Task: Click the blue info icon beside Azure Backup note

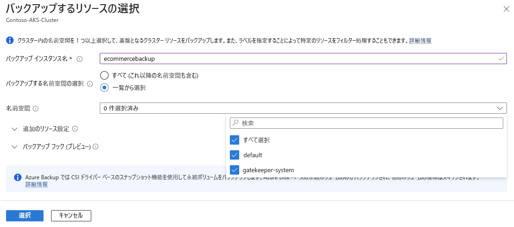Action: pyautogui.click(x=18, y=177)
